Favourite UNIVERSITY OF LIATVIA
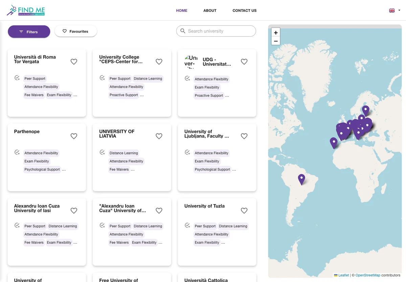This screenshot has width=406, height=282. 159,136
